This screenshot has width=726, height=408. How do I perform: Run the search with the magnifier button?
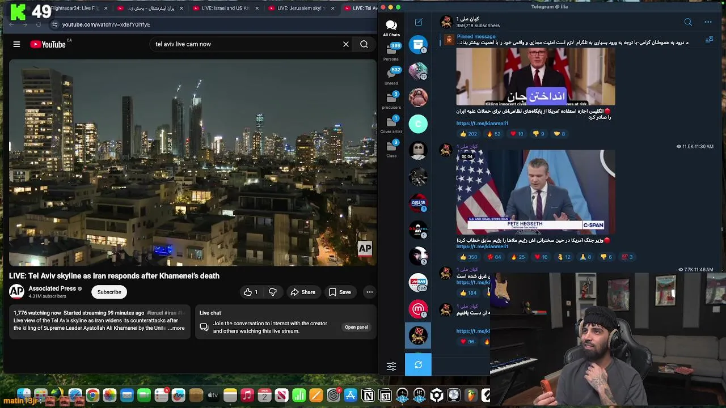coord(364,44)
